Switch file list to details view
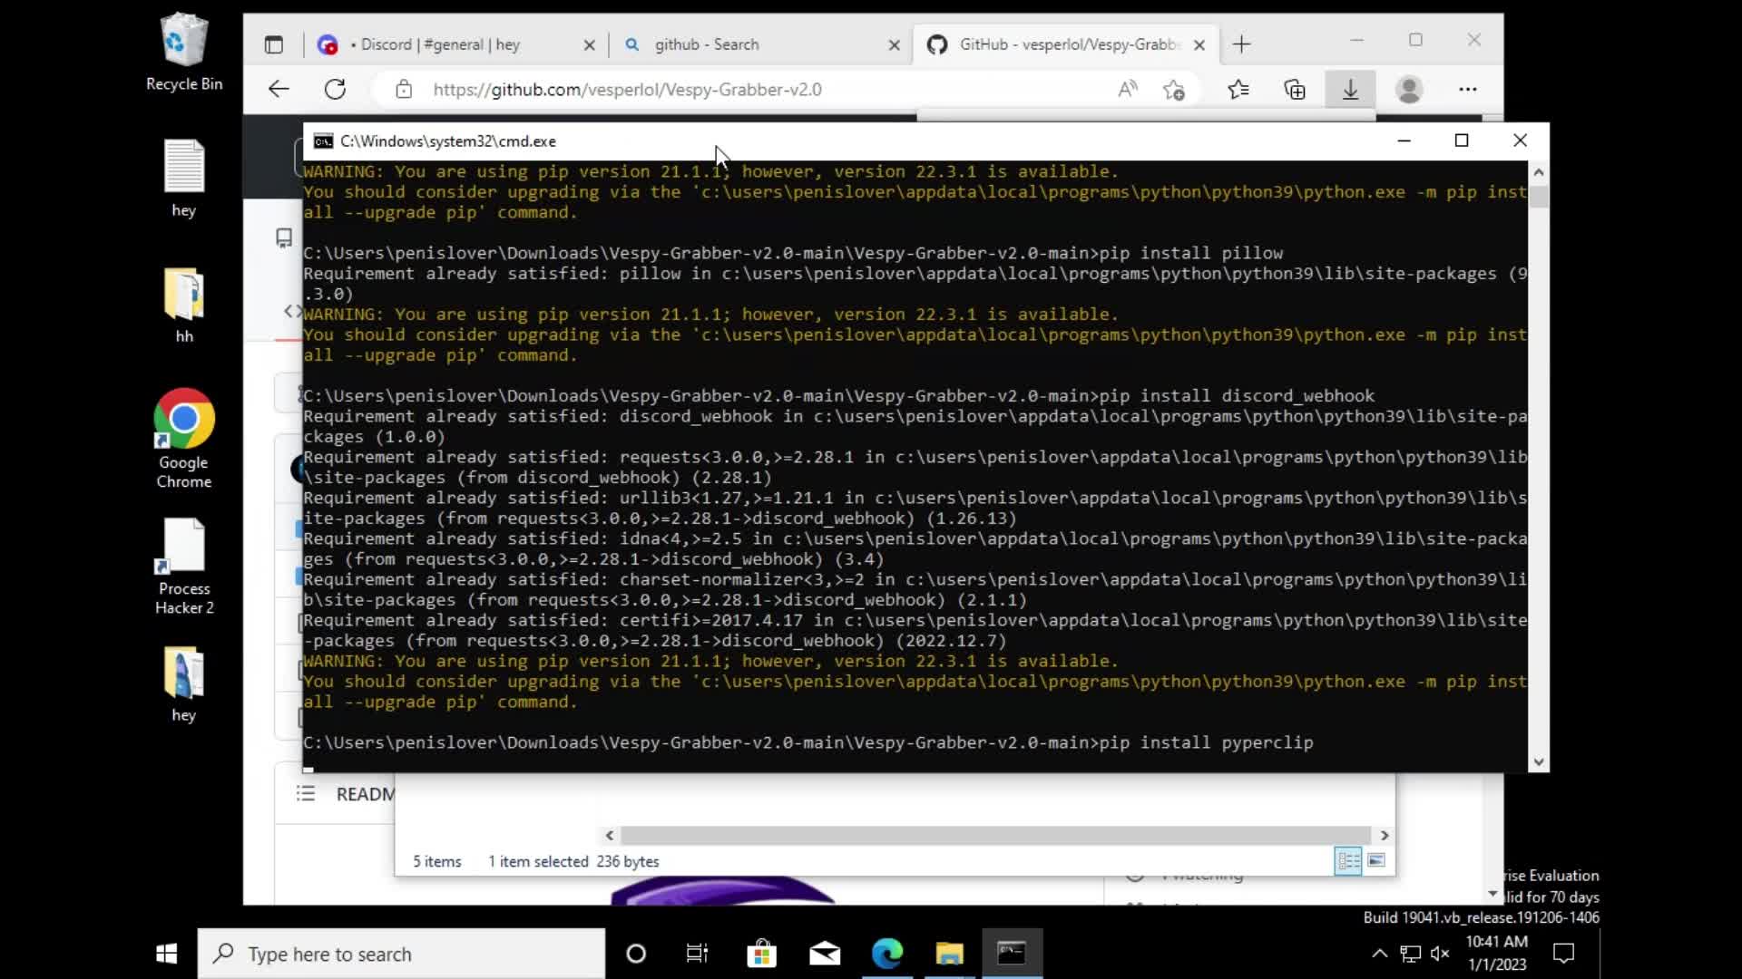1742x979 pixels. pos(1348,861)
